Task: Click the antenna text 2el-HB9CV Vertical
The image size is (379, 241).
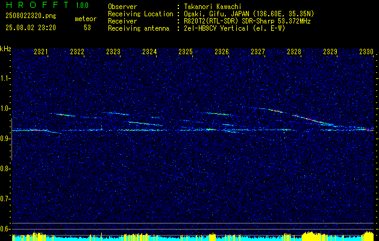Action: (x=216, y=28)
